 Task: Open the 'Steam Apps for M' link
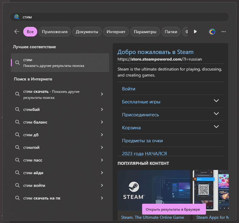212,217
